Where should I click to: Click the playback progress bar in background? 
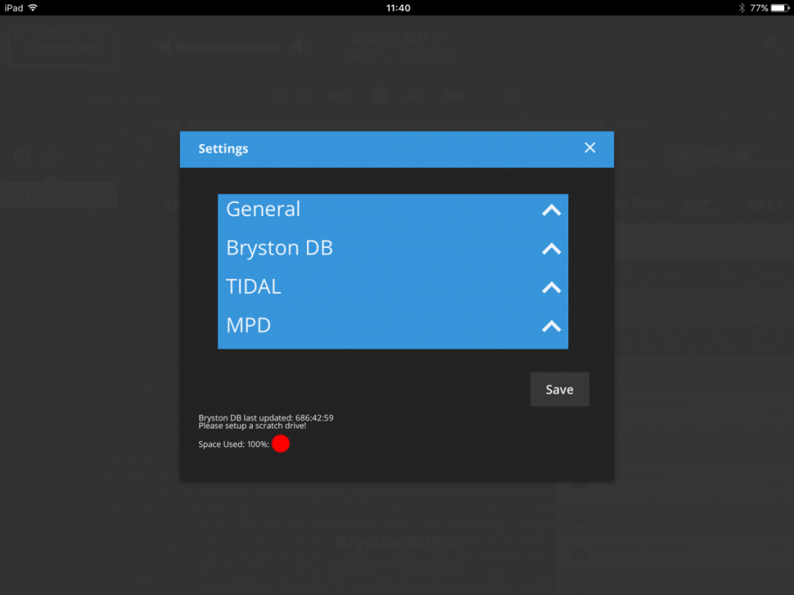click(x=396, y=124)
